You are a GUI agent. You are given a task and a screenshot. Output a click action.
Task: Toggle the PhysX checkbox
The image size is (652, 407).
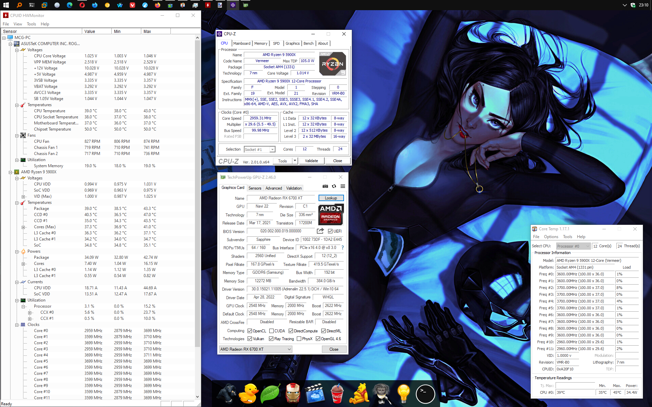(x=299, y=339)
